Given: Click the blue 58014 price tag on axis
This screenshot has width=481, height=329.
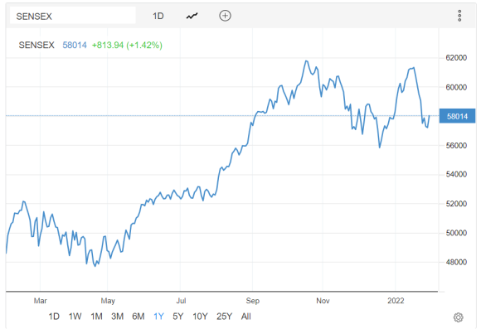Looking at the screenshot, I should tap(457, 116).
